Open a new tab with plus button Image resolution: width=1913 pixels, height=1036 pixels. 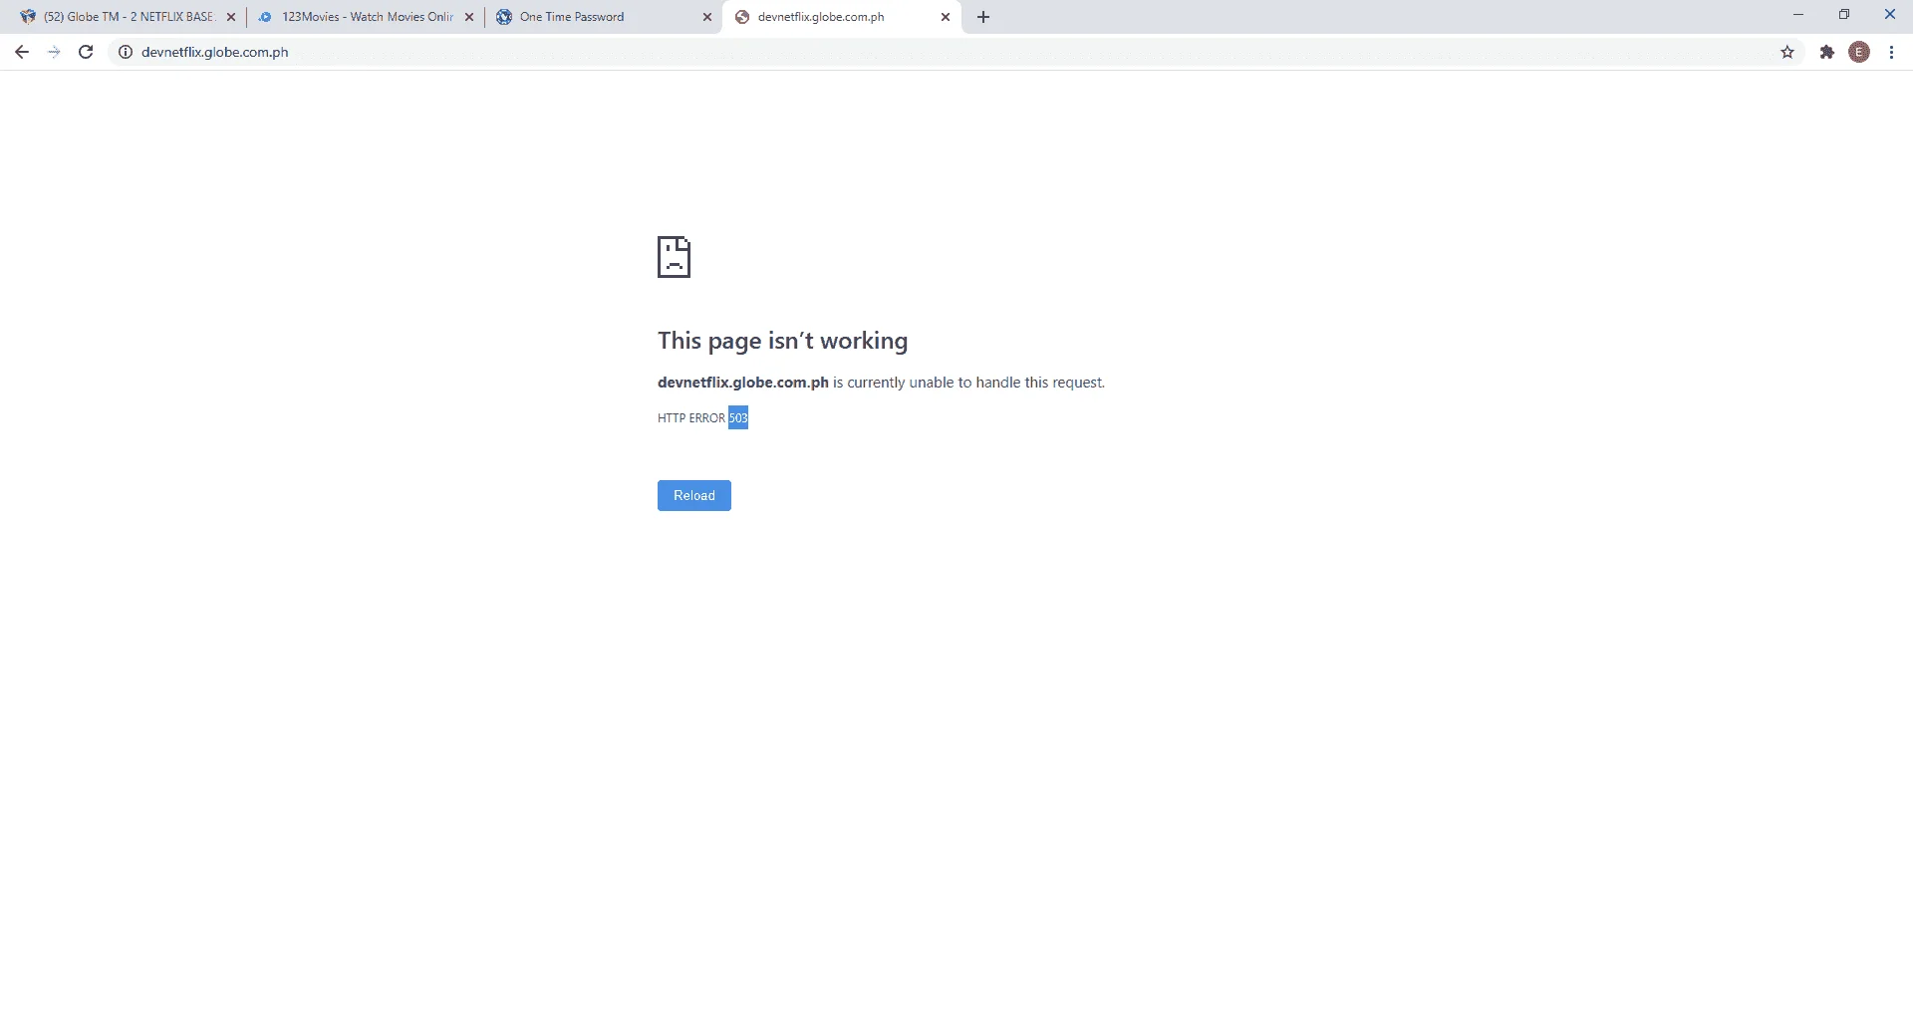983,17
